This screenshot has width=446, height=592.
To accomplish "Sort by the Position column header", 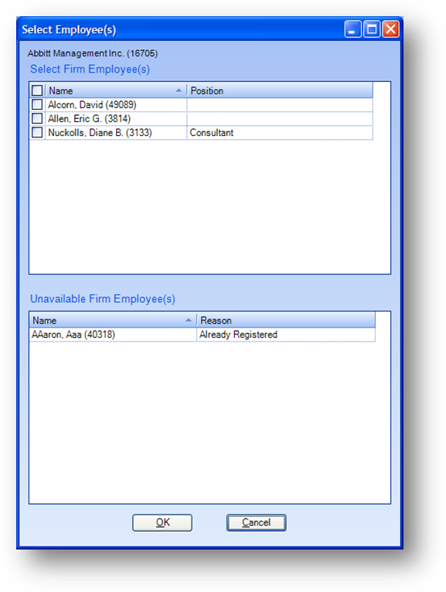I will pos(280,90).
